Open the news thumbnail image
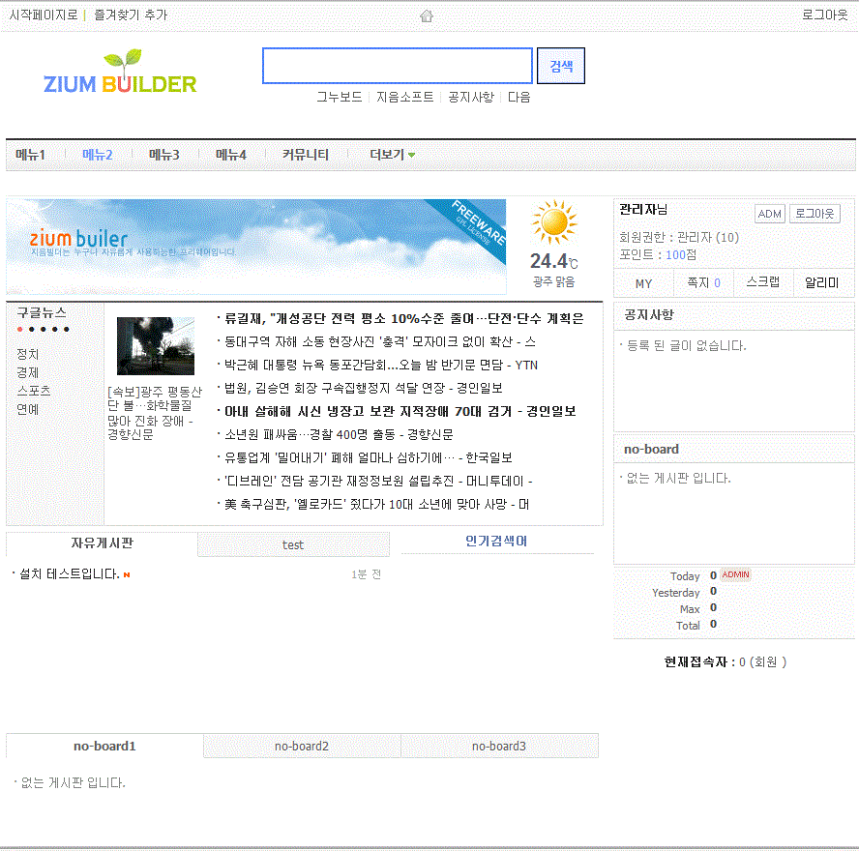This screenshot has width=859, height=851. (x=155, y=345)
